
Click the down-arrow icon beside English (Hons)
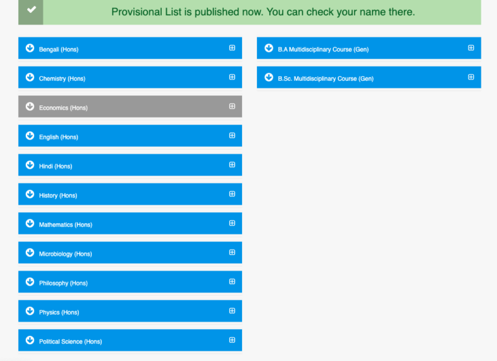[30, 136]
